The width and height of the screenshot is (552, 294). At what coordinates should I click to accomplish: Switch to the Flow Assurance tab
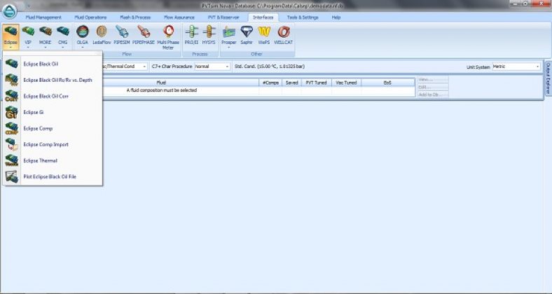(179, 17)
